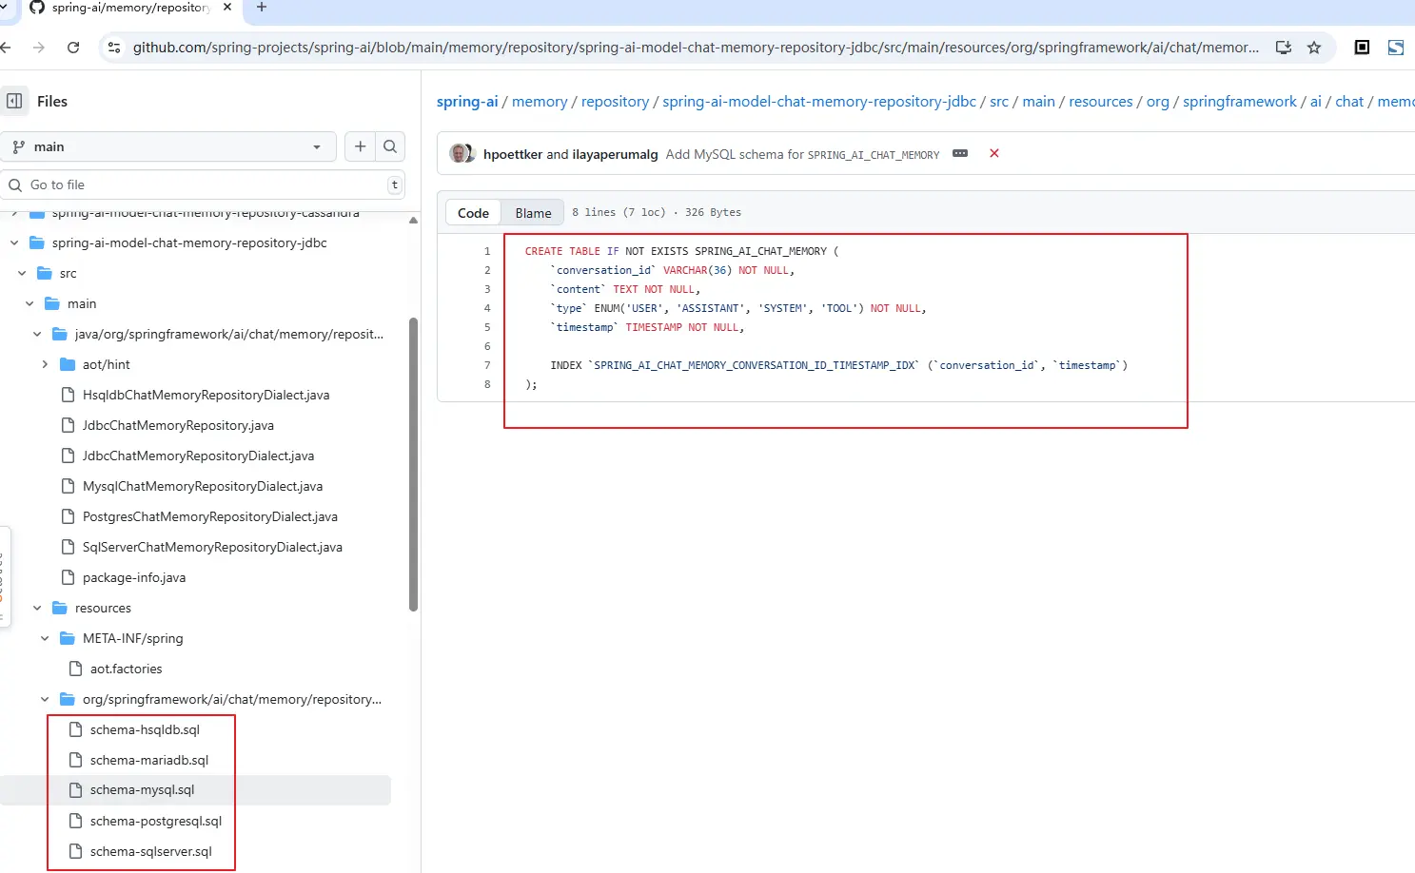Click the add file plus icon
This screenshot has width=1415, height=873.
pos(360,146)
